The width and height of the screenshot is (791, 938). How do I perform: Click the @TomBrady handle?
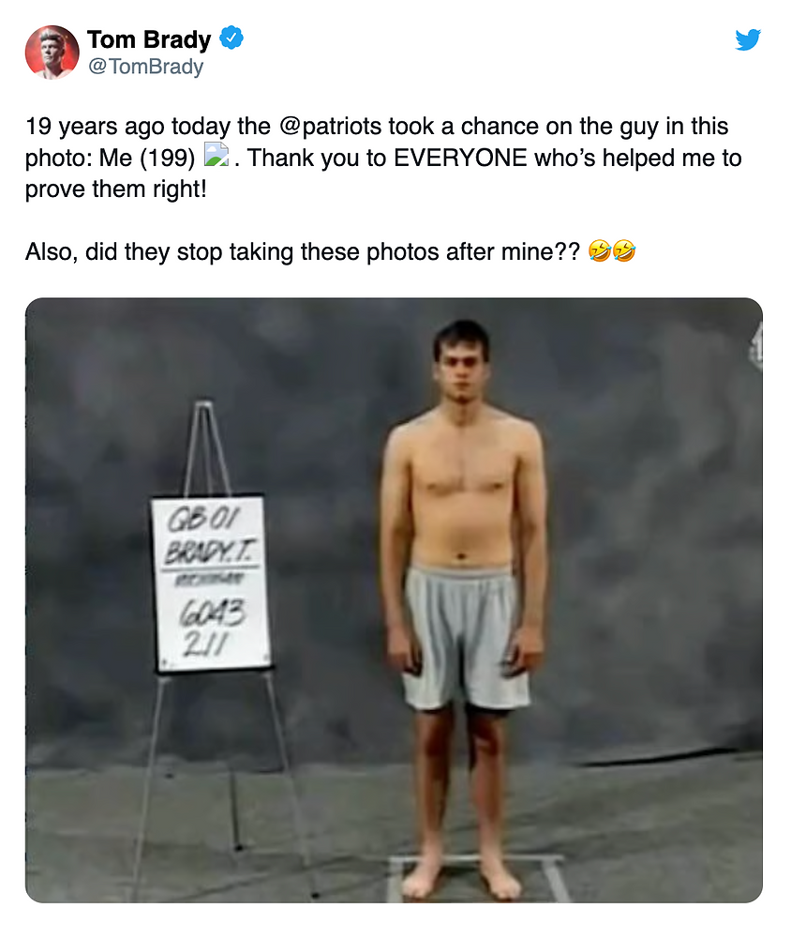pos(145,67)
